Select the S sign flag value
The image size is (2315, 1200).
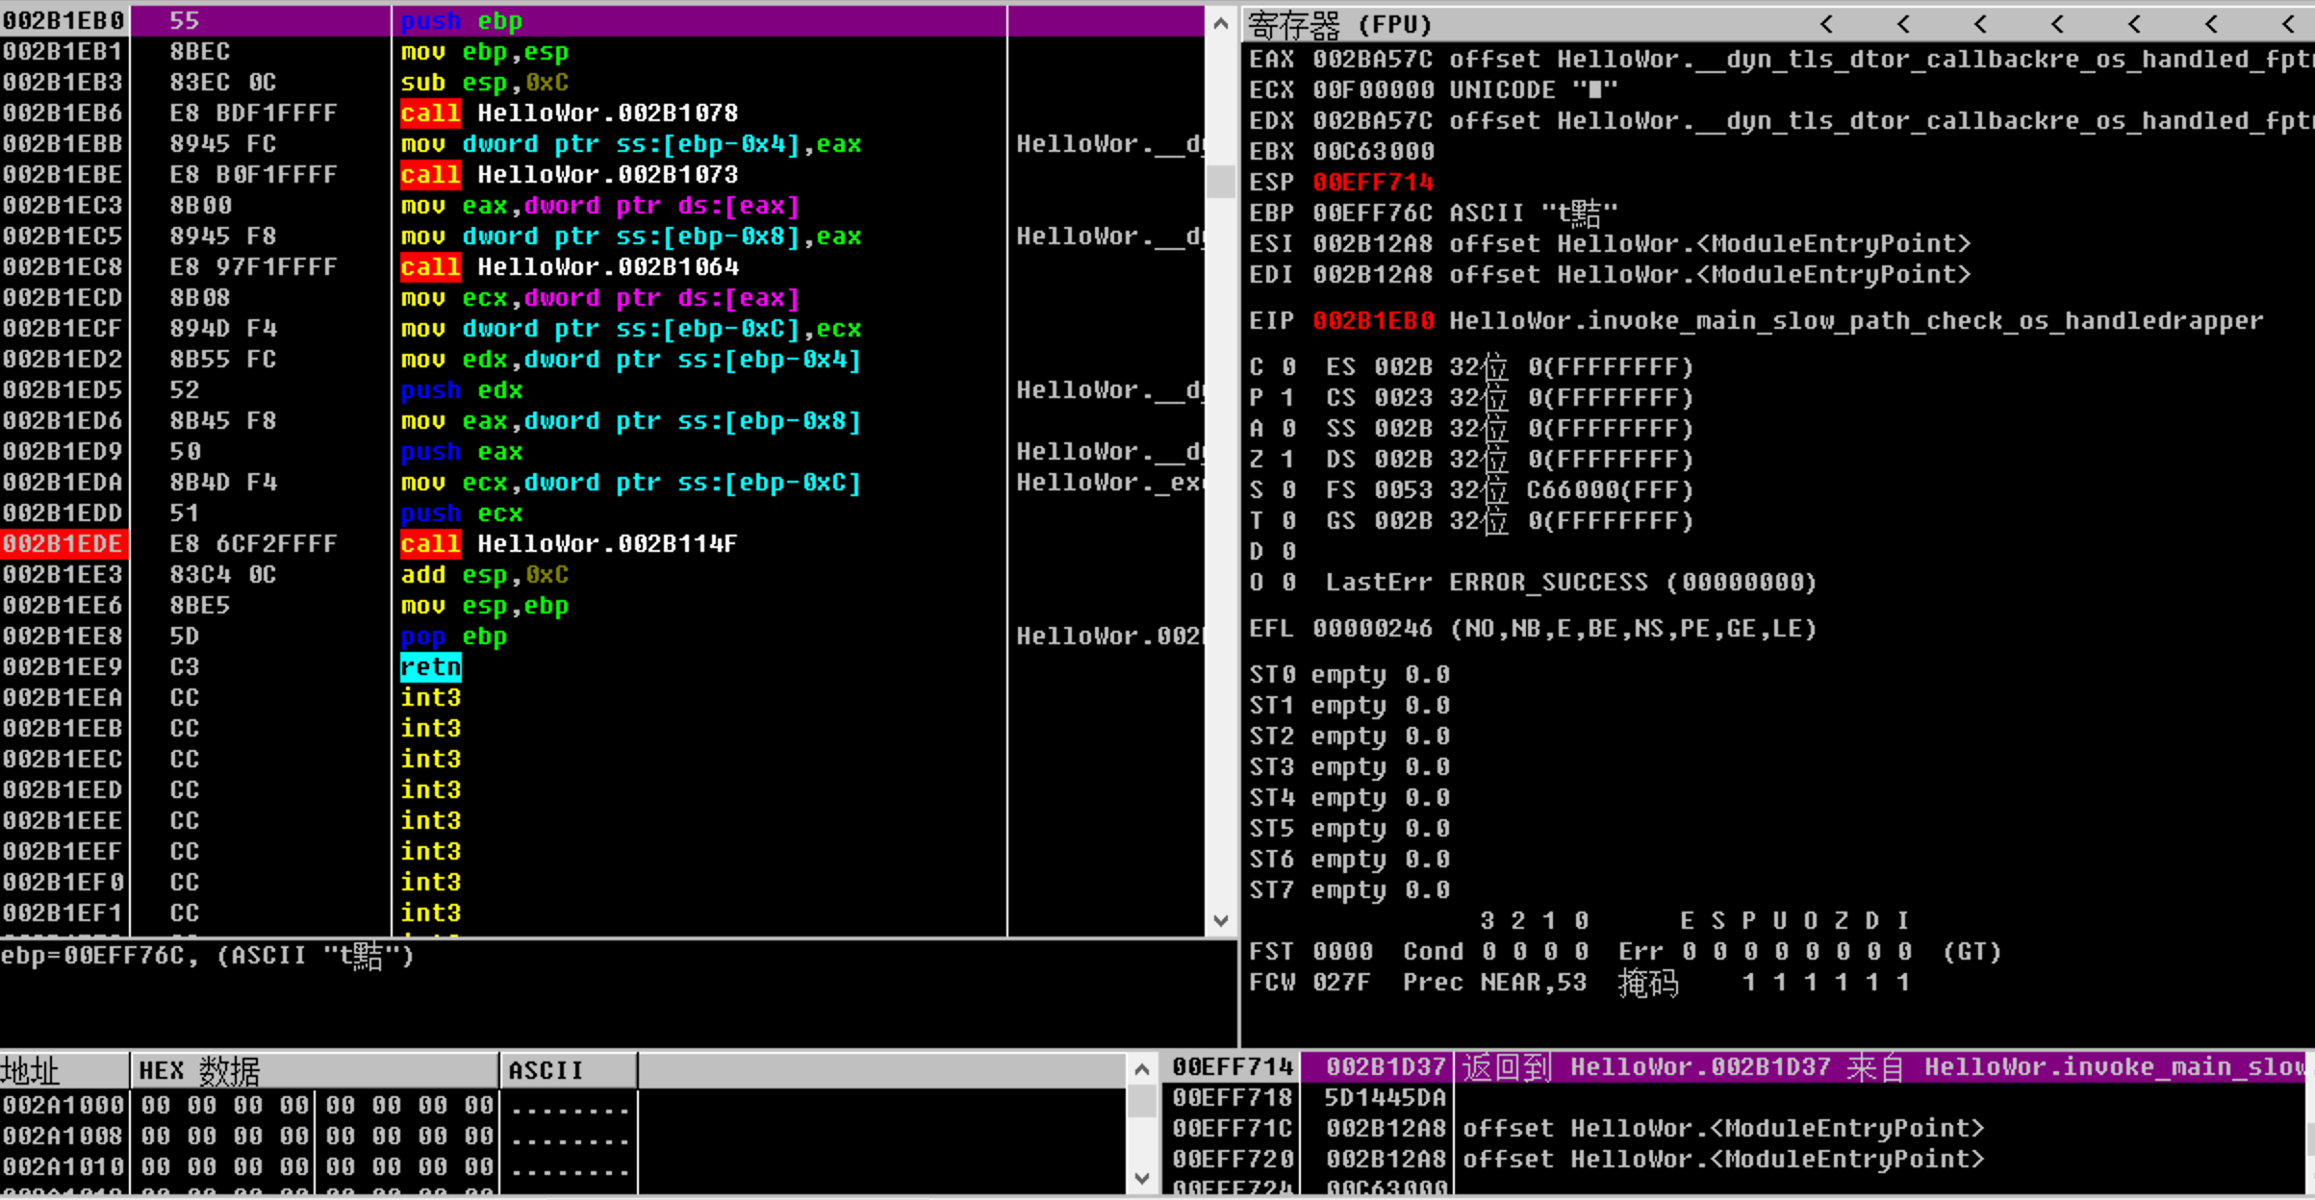tap(1288, 489)
